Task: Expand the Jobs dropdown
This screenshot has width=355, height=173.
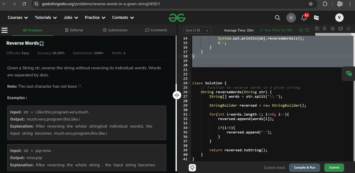Action: (x=71, y=17)
